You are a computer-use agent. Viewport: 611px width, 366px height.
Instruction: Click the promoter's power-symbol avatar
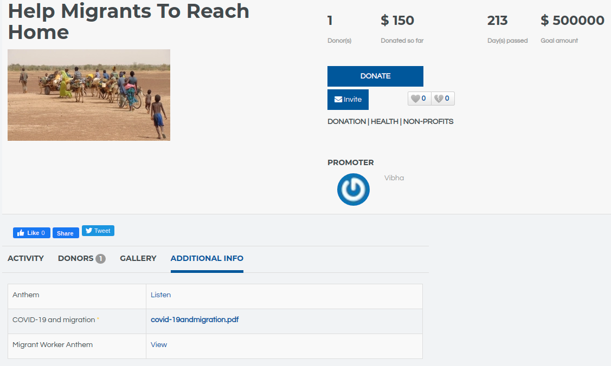click(x=353, y=189)
